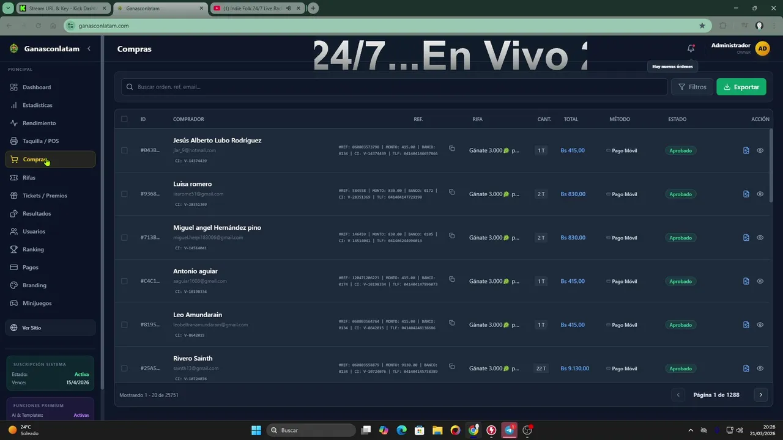Open receipt document icon for Jesús Alberto Lubo
The height and width of the screenshot is (440, 783).
[x=746, y=150]
